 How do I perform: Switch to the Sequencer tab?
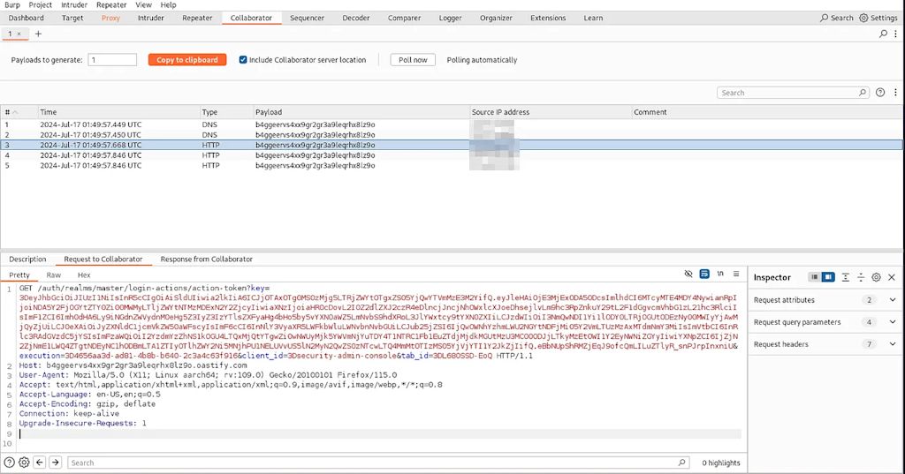307,18
